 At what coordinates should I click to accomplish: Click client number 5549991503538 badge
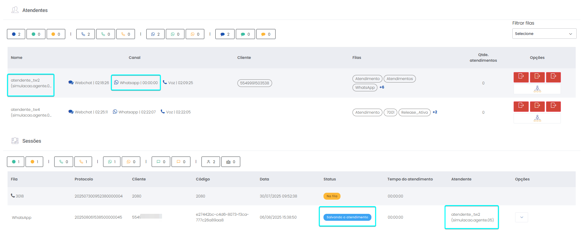[254, 83]
